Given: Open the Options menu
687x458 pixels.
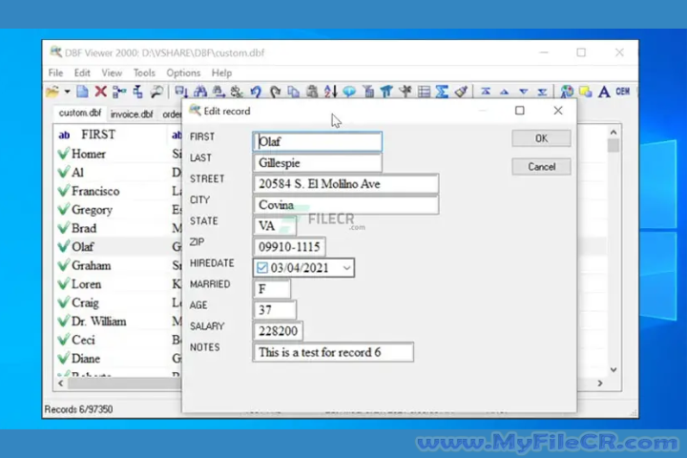Looking at the screenshot, I should pos(183,73).
